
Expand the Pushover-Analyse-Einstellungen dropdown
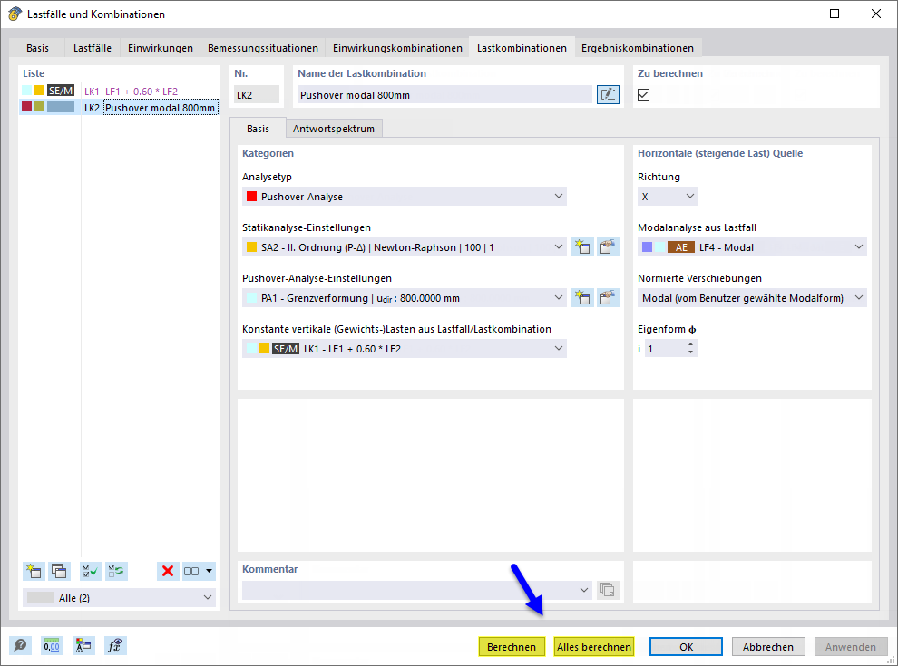405,298
